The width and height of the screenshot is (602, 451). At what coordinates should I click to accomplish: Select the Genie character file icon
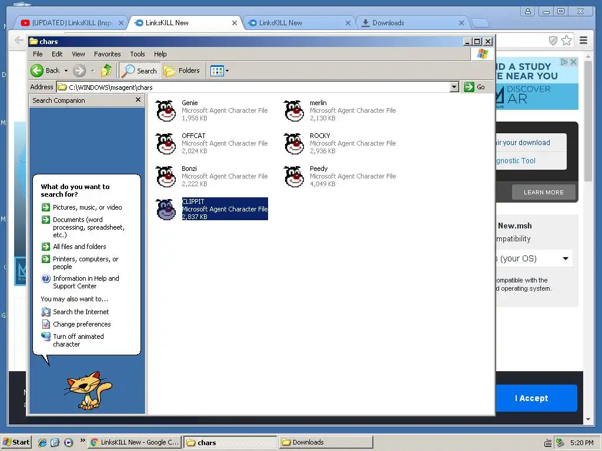pos(166,111)
